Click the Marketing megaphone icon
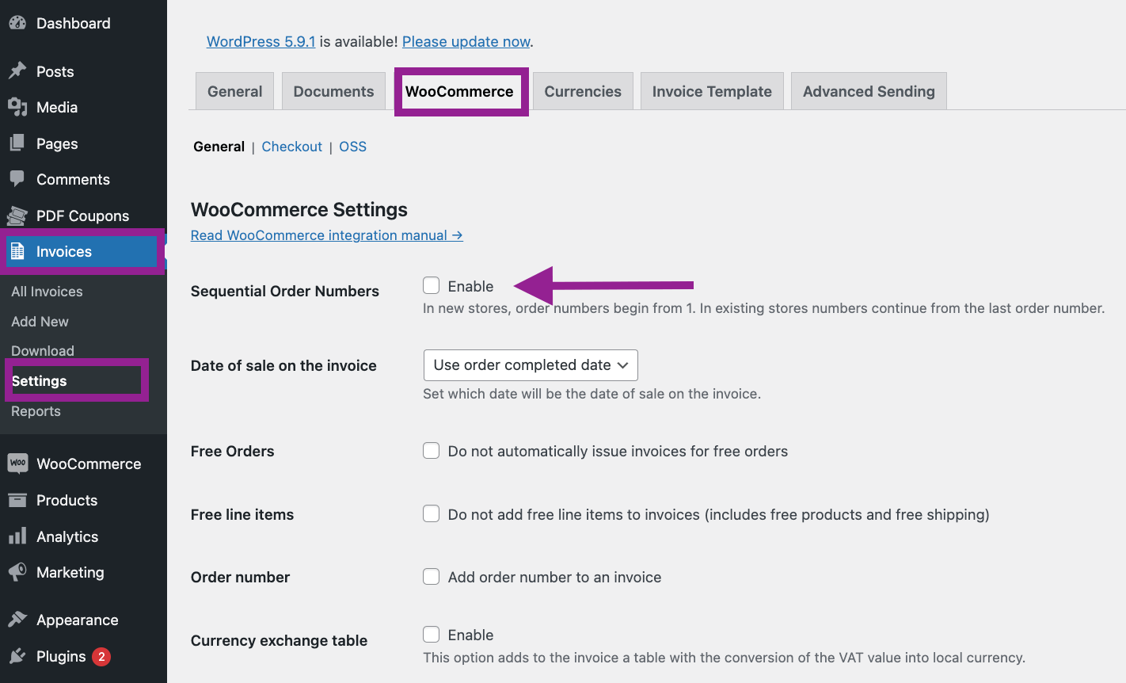Image resolution: width=1126 pixels, height=683 pixels. [x=17, y=572]
